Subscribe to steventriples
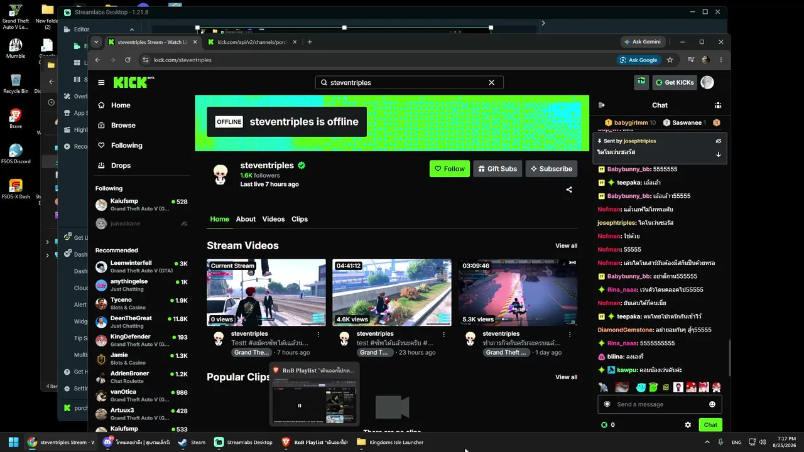 [551, 168]
